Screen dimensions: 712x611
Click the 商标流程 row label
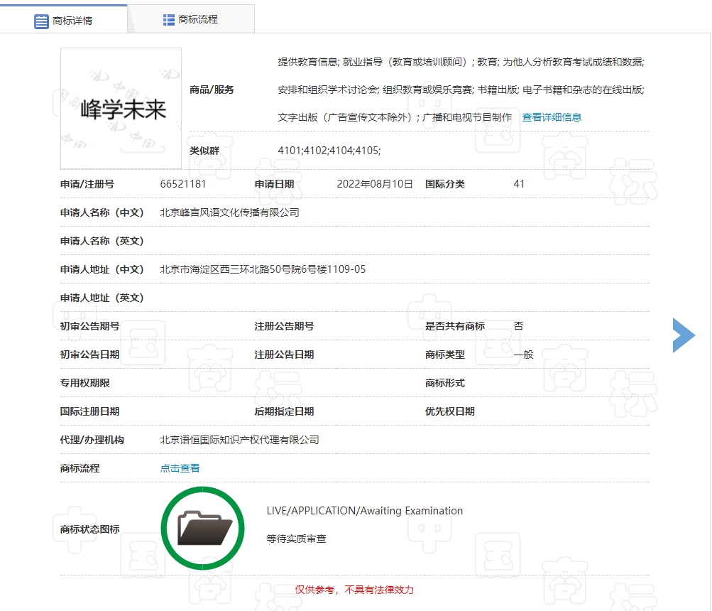point(80,468)
